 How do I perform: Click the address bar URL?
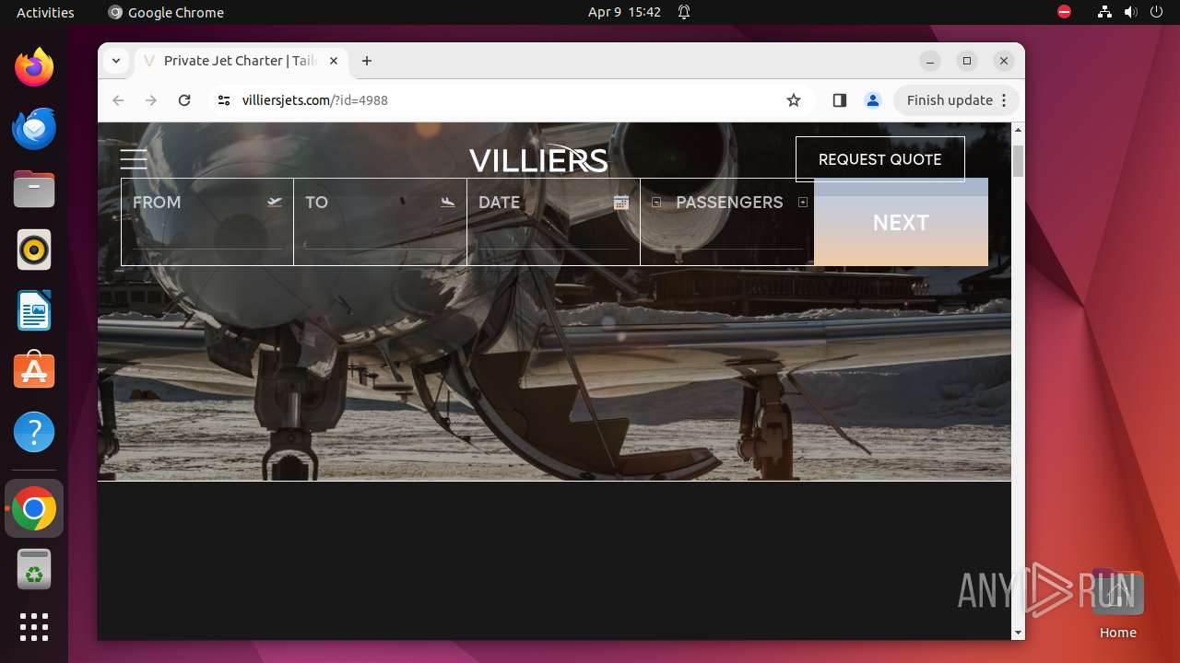coord(315,100)
